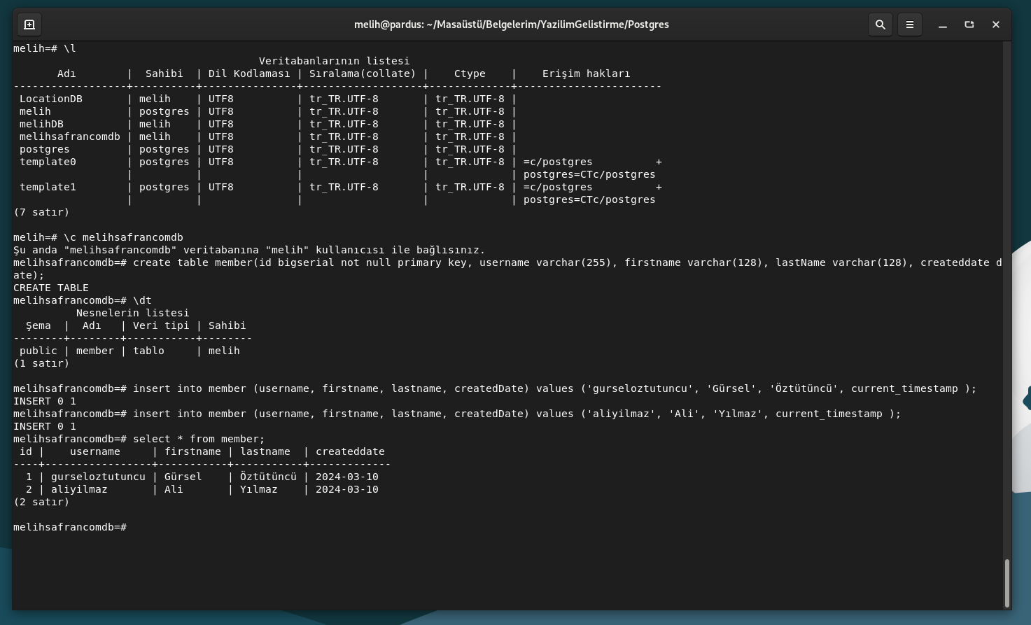Click 'gurseloztutuncu' username cell in results

click(x=98, y=477)
